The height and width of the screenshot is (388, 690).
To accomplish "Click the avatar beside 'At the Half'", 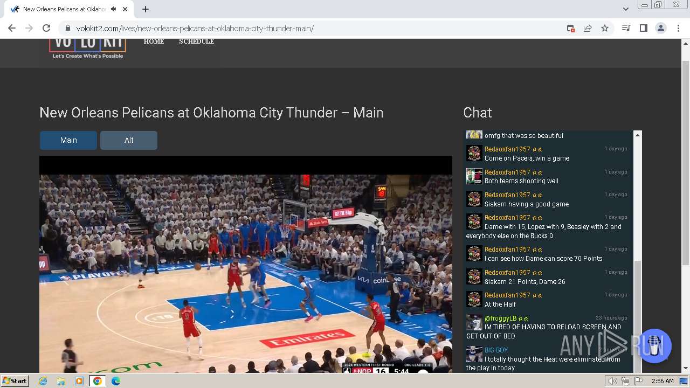I will (x=474, y=300).
